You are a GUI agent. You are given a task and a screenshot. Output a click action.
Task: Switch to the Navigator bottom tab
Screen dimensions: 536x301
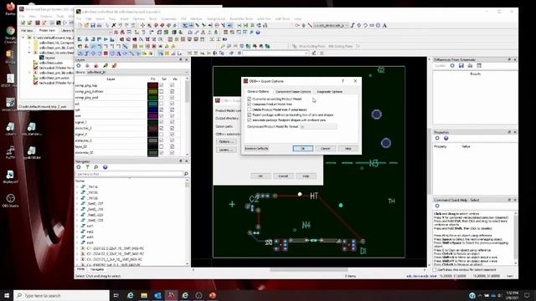[x=97, y=269]
